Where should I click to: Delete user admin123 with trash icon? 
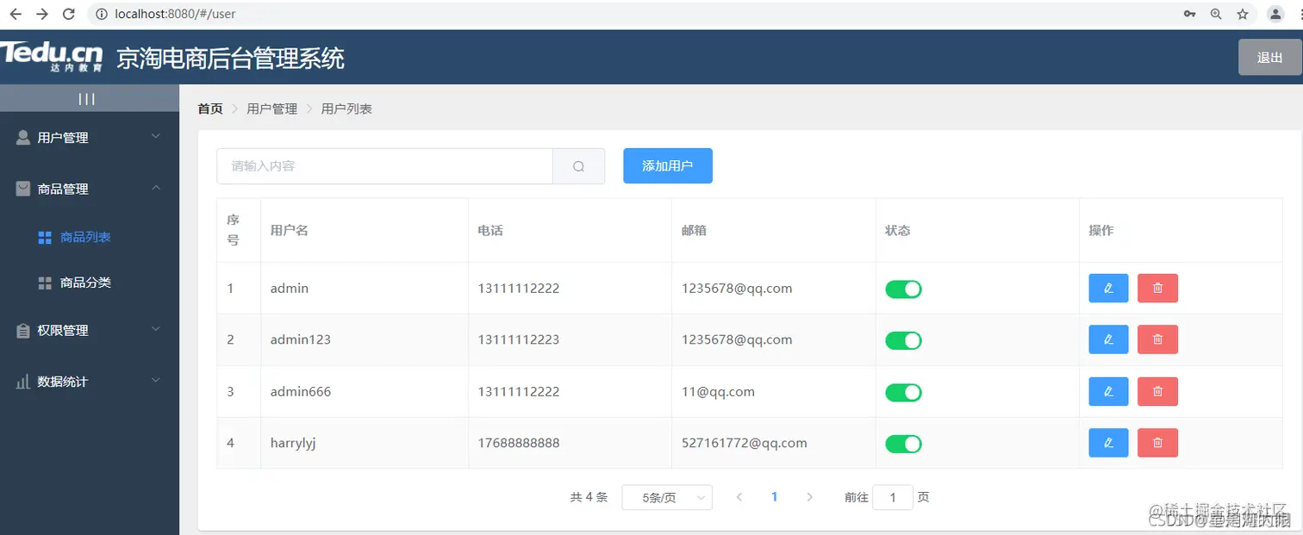[x=1157, y=339]
